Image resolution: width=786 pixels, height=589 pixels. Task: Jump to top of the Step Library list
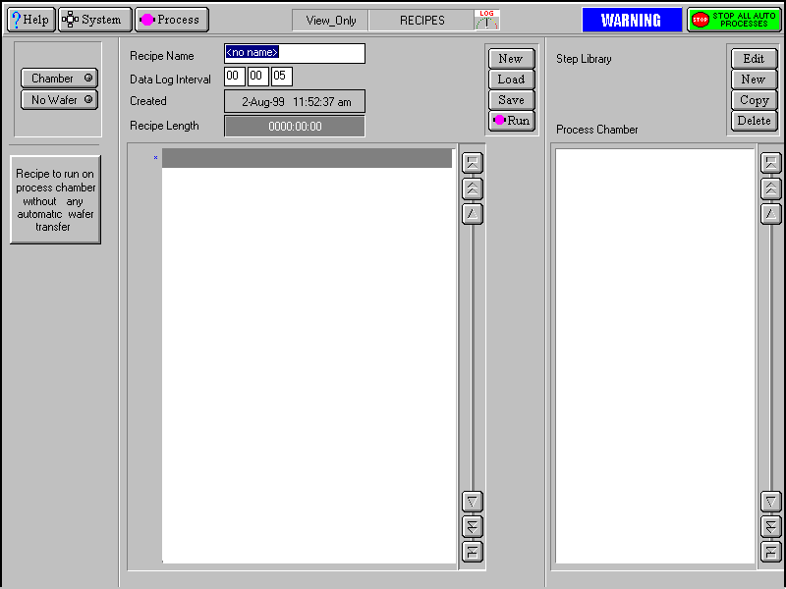click(771, 163)
